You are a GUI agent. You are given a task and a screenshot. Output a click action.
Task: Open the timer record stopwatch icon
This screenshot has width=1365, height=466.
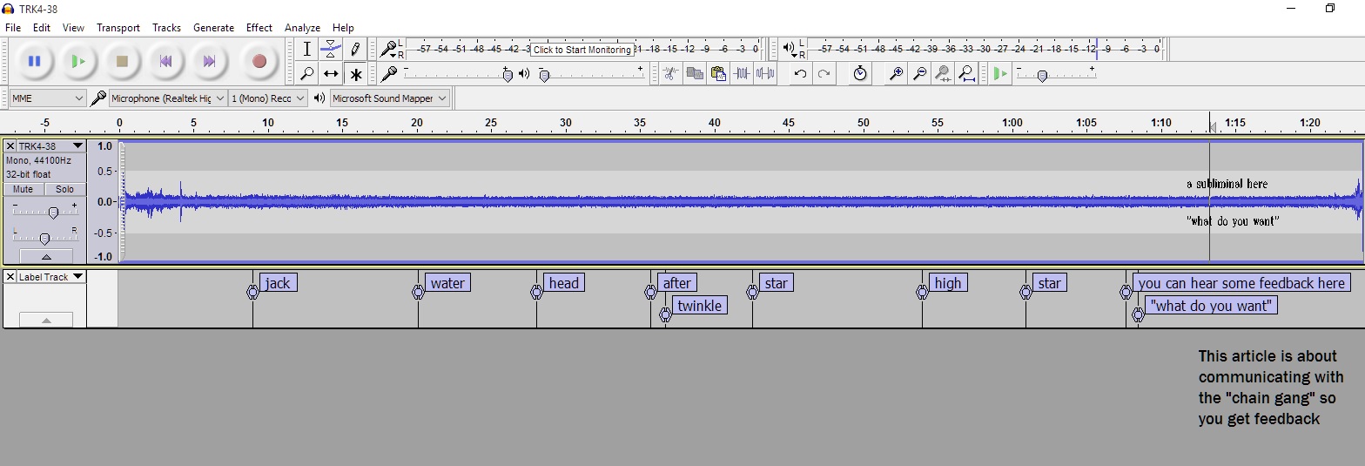pos(860,74)
